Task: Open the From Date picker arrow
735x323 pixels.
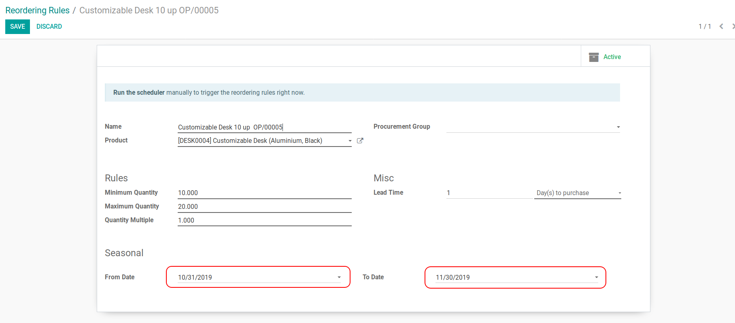Action: pos(339,278)
